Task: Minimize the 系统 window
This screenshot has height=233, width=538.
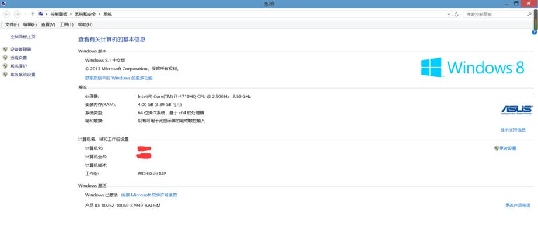Action: pos(506,3)
